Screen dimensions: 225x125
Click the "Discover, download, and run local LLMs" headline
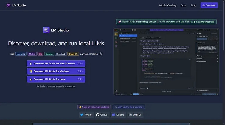[56, 43]
